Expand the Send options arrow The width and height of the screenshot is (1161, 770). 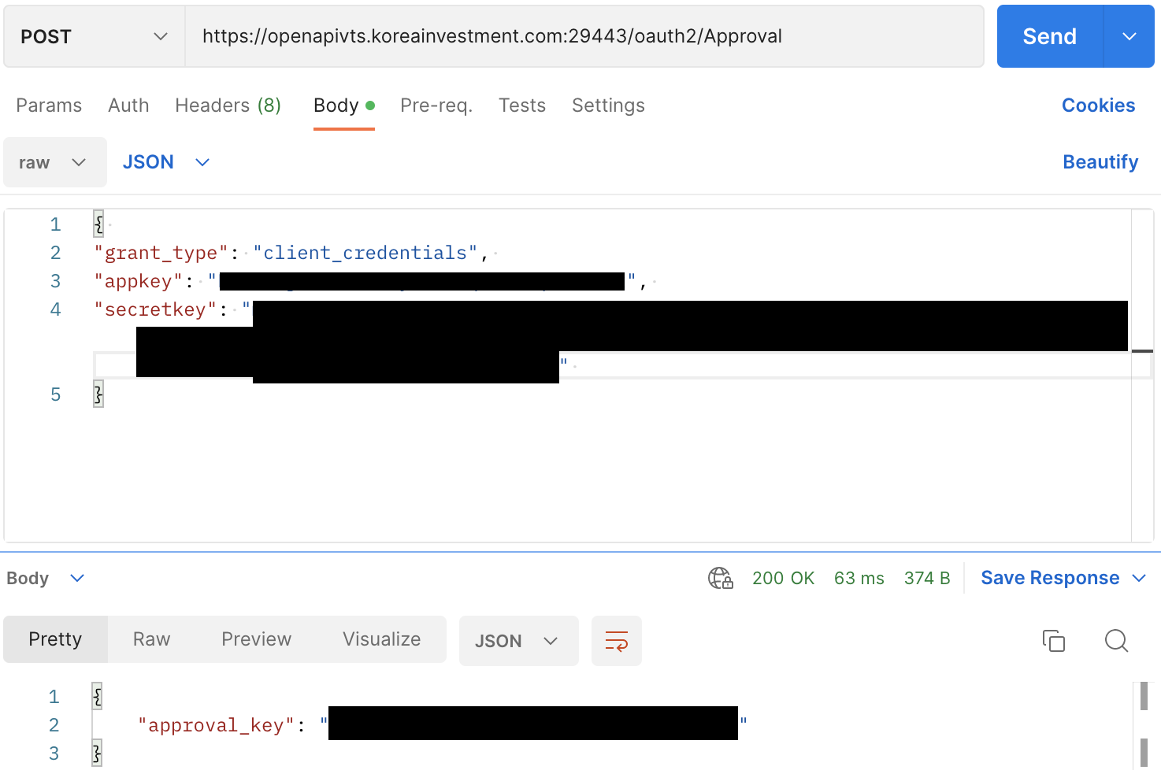pos(1129,37)
